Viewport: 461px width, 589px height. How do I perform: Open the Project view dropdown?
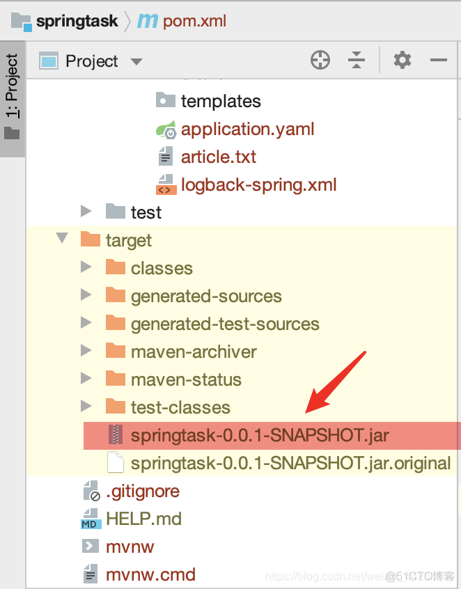(136, 61)
